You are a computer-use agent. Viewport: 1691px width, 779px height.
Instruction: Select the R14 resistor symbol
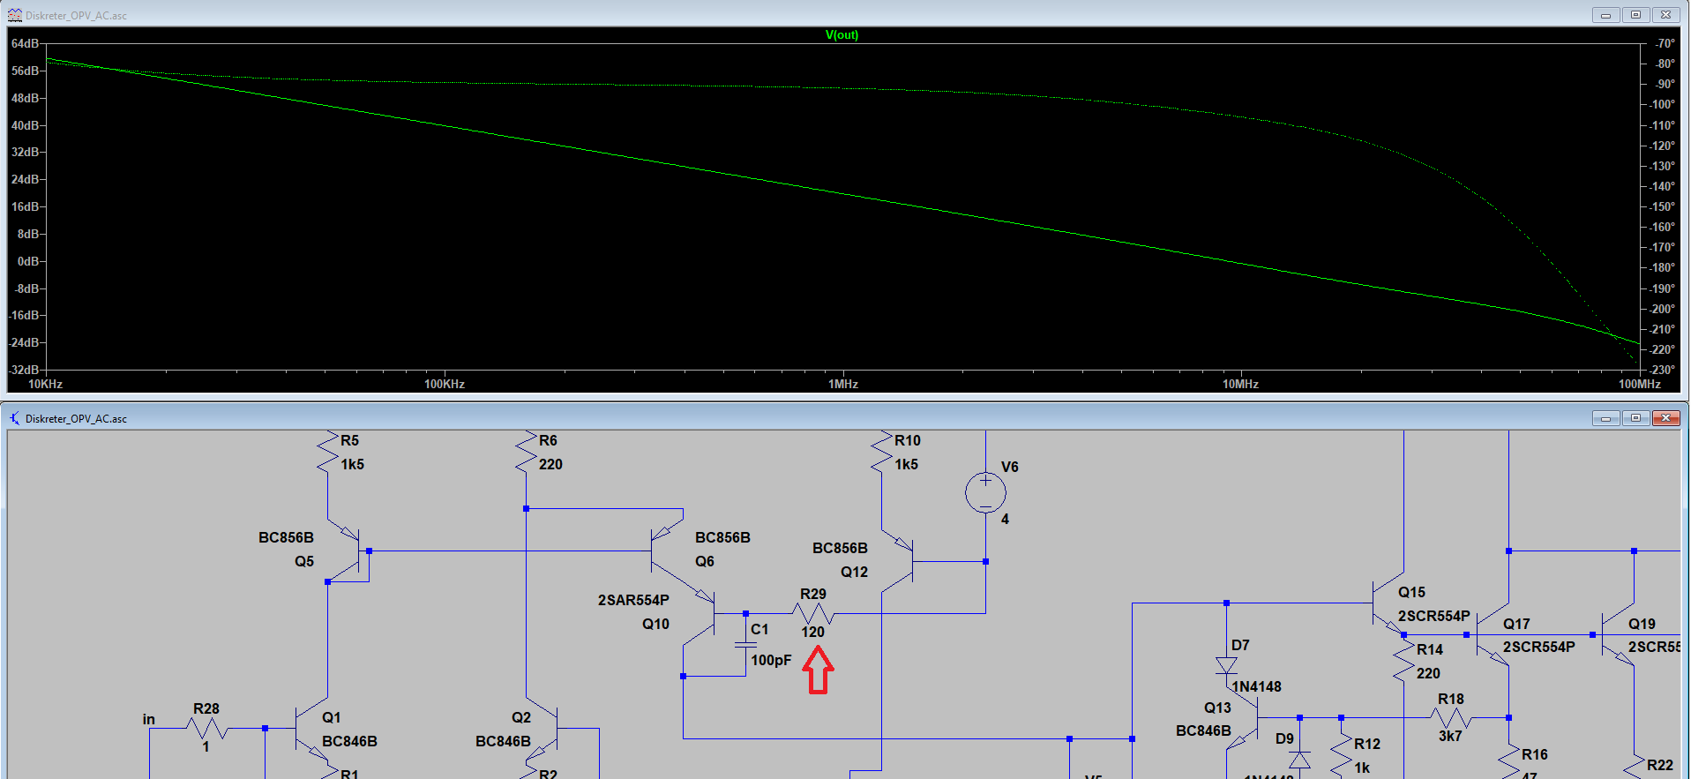(1403, 660)
